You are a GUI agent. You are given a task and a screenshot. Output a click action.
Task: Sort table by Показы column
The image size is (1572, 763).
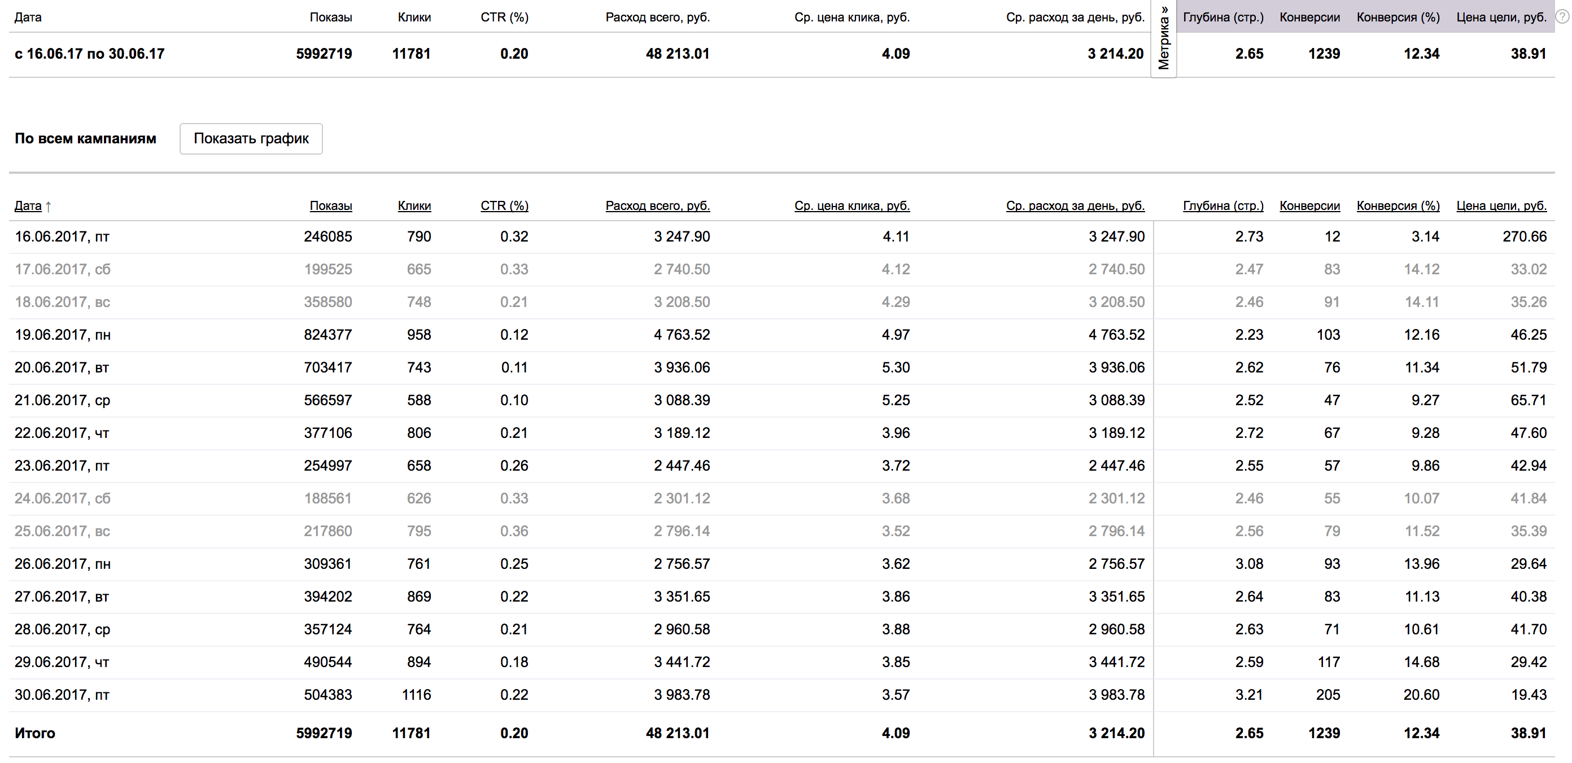(x=330, y=205)
